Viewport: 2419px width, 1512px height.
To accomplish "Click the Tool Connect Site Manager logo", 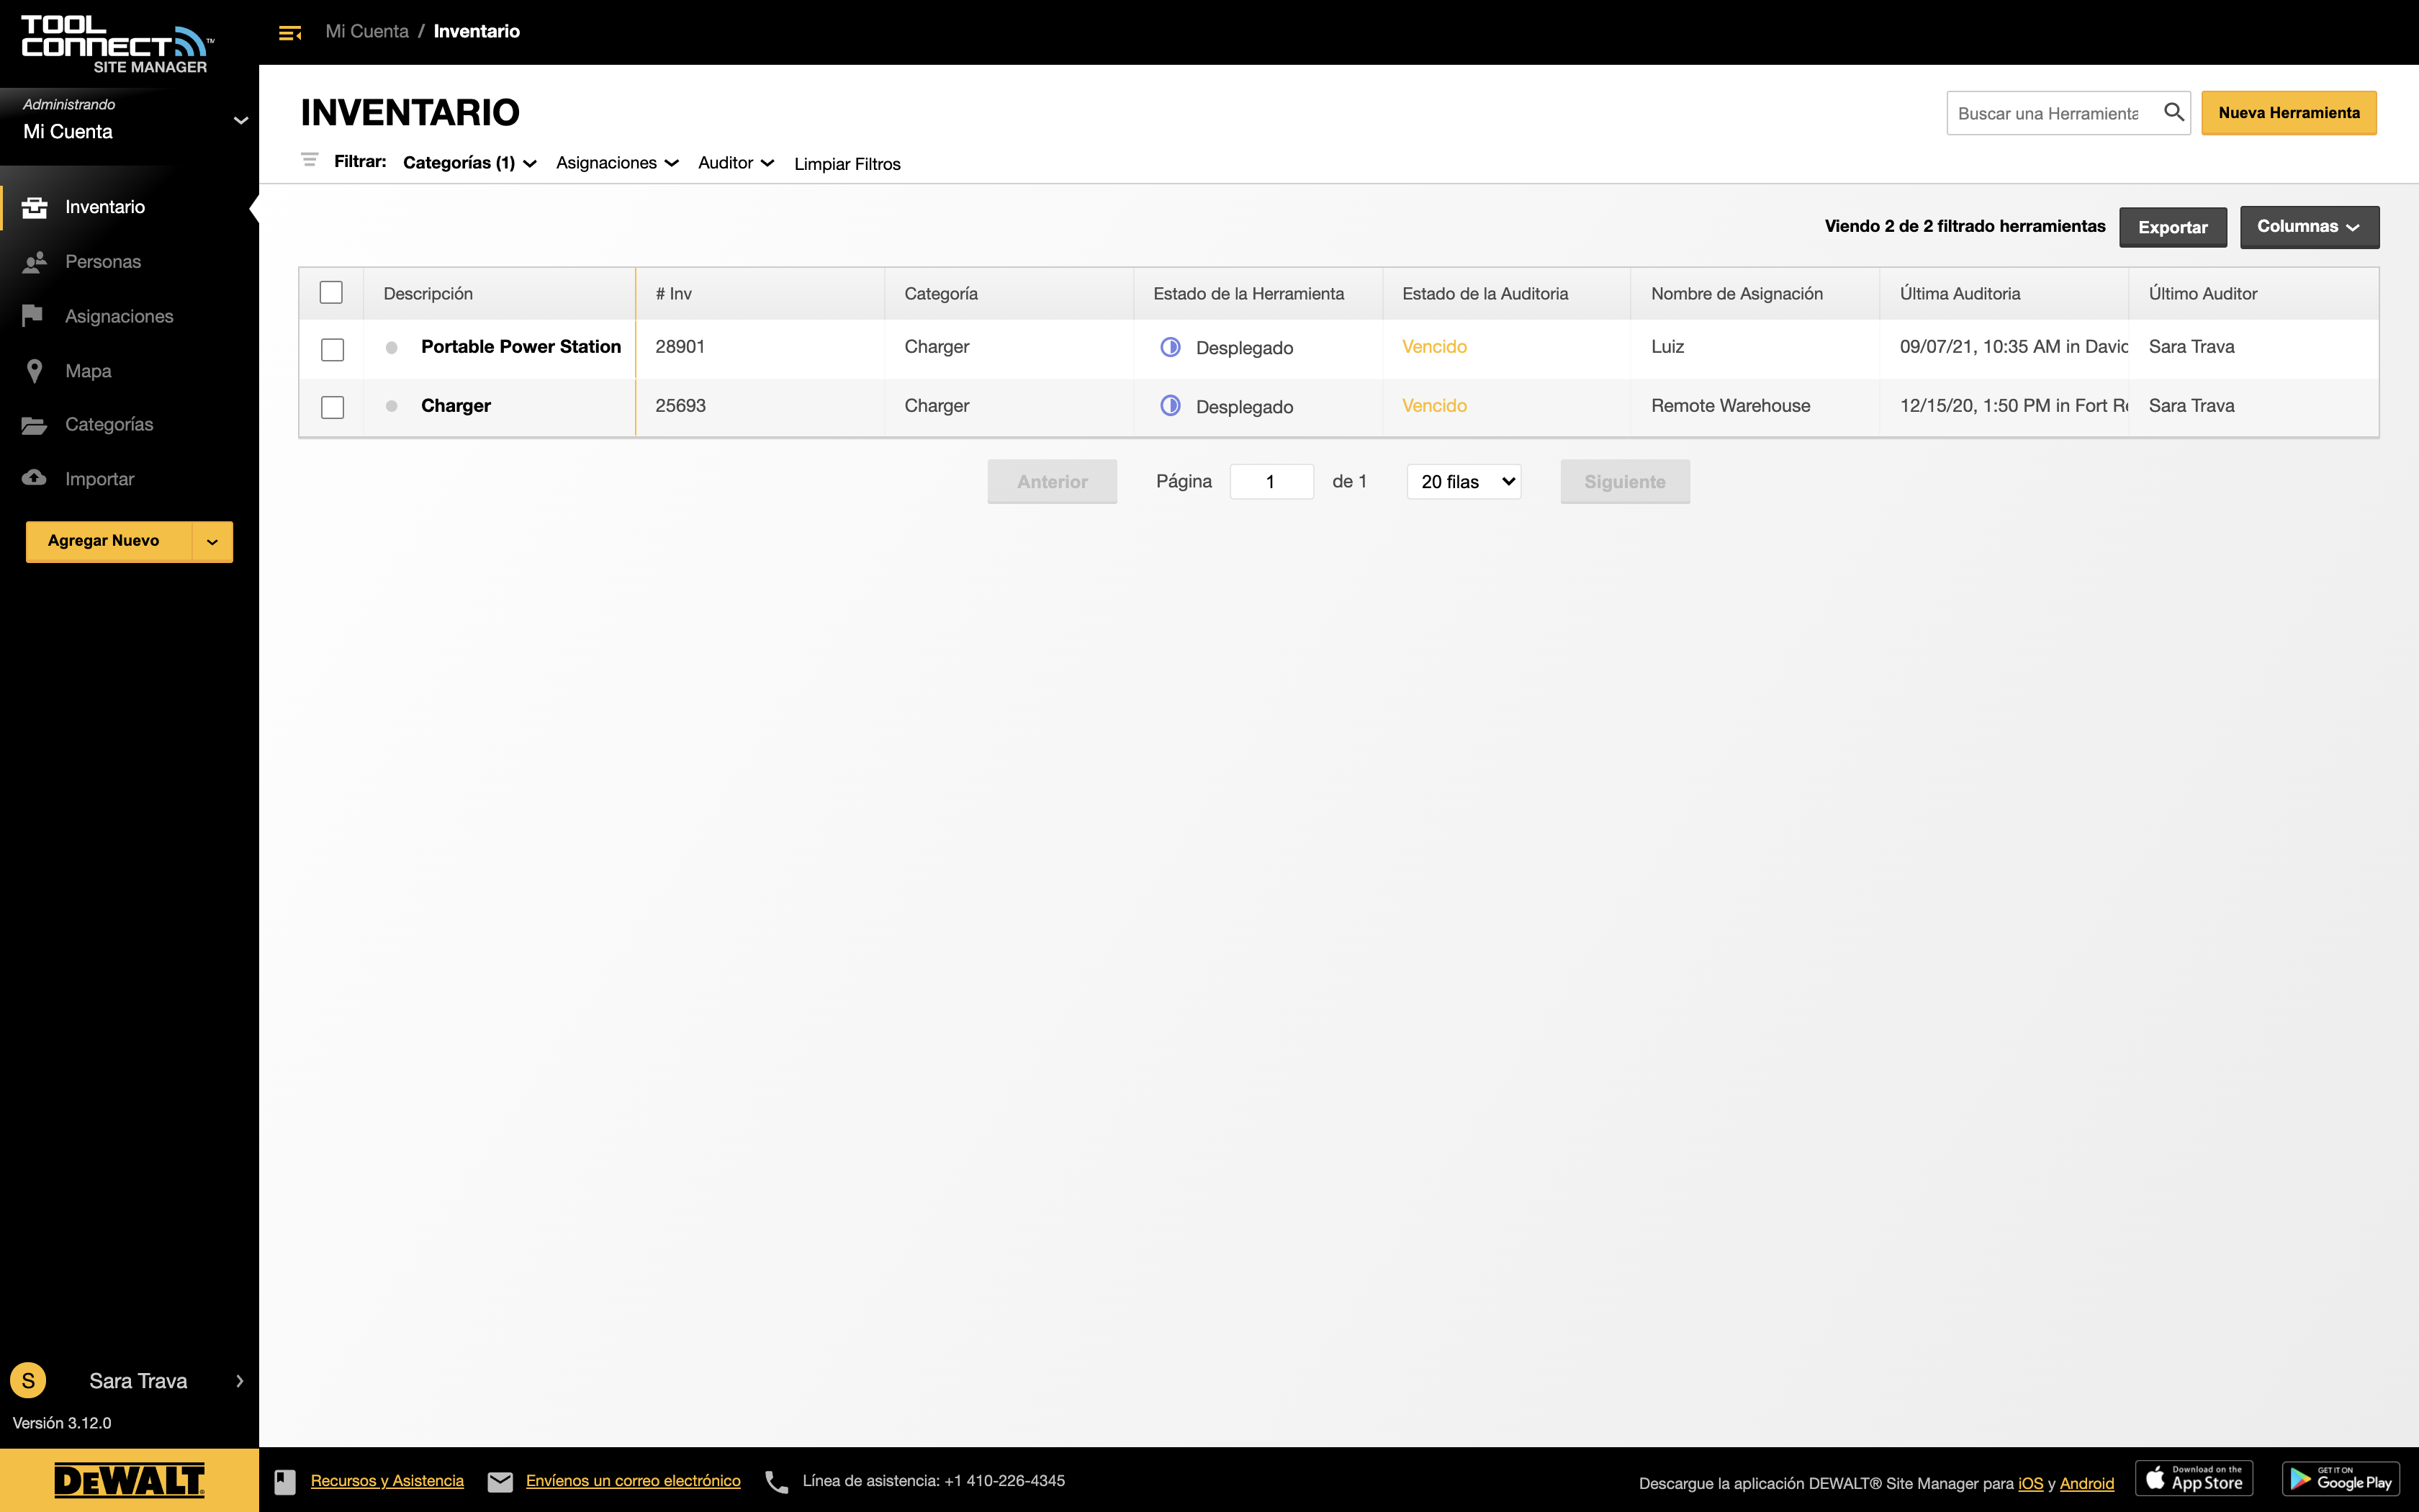I will (117, 45).
